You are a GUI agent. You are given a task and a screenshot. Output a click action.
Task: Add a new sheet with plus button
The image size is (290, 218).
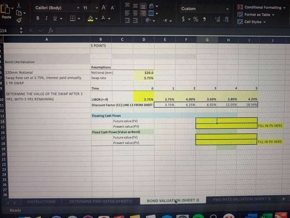click(x=283, y=199)
